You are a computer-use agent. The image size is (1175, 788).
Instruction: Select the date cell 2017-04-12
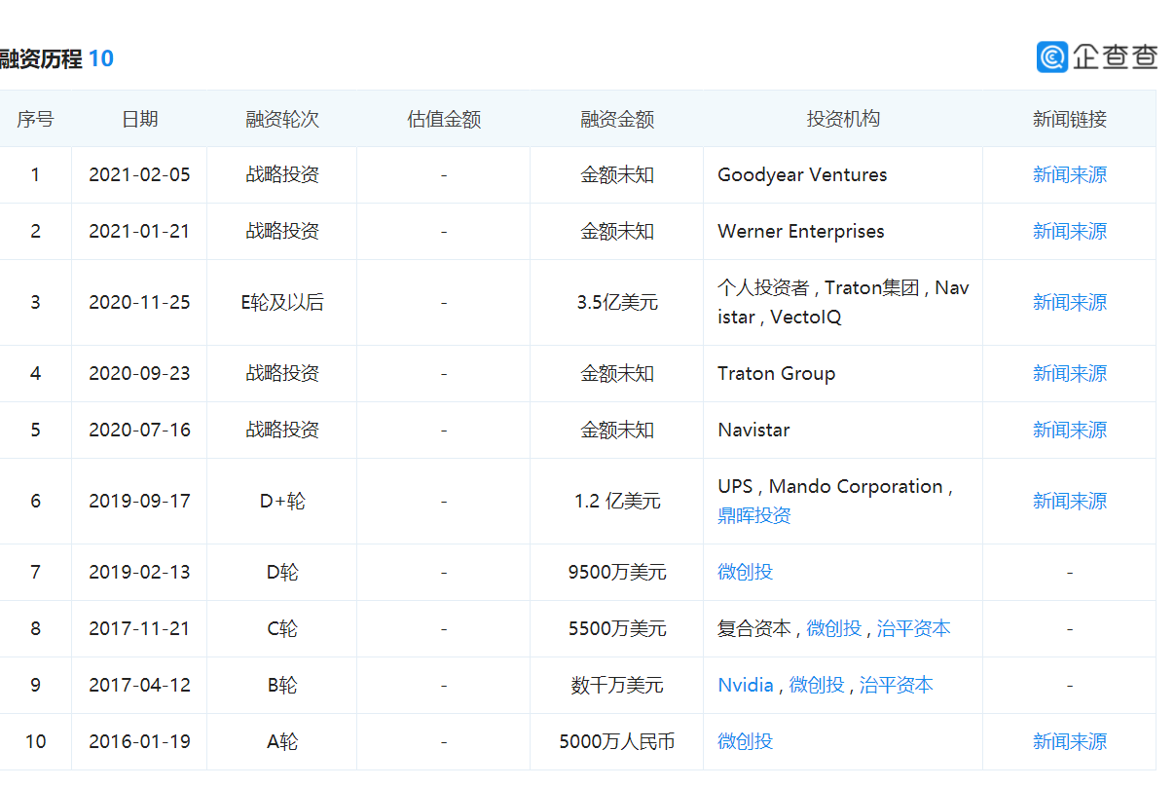(x=139, y=686)
